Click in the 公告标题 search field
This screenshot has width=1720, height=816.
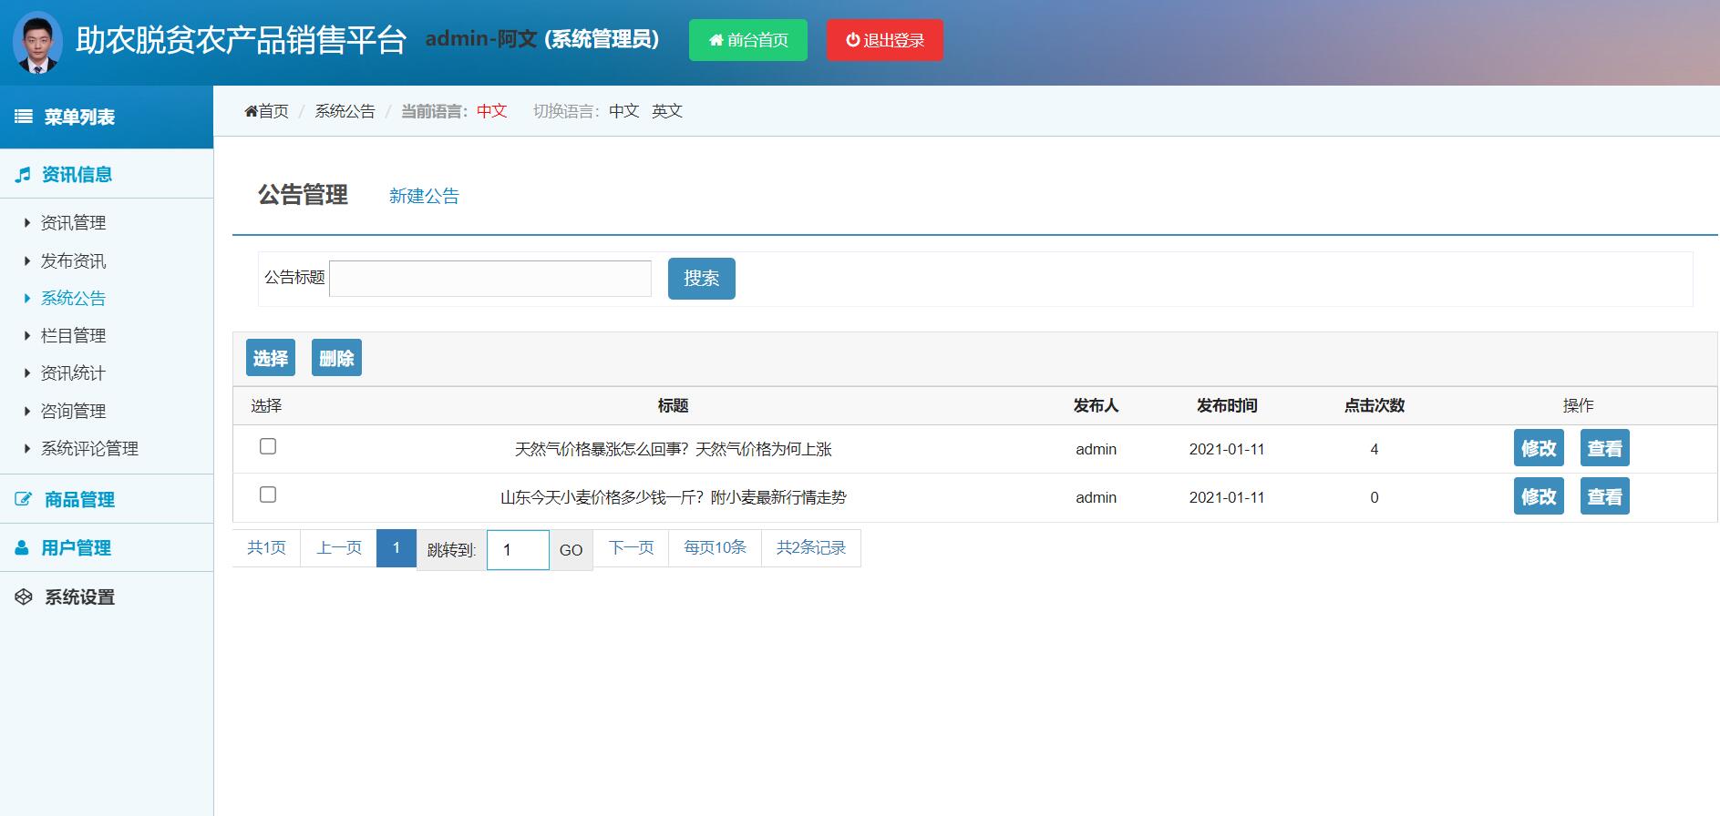(490, 279)
